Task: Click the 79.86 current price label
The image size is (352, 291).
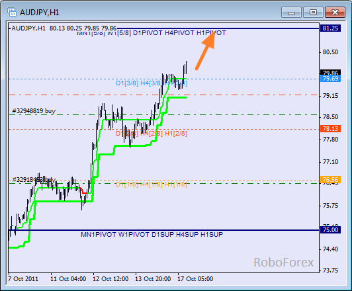Action: (x=330, y=72)
